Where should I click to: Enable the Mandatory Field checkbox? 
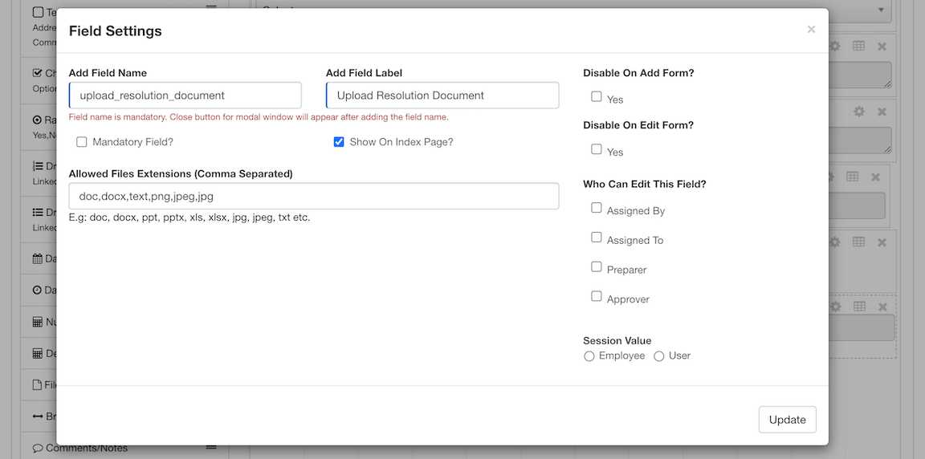(82, 142)
